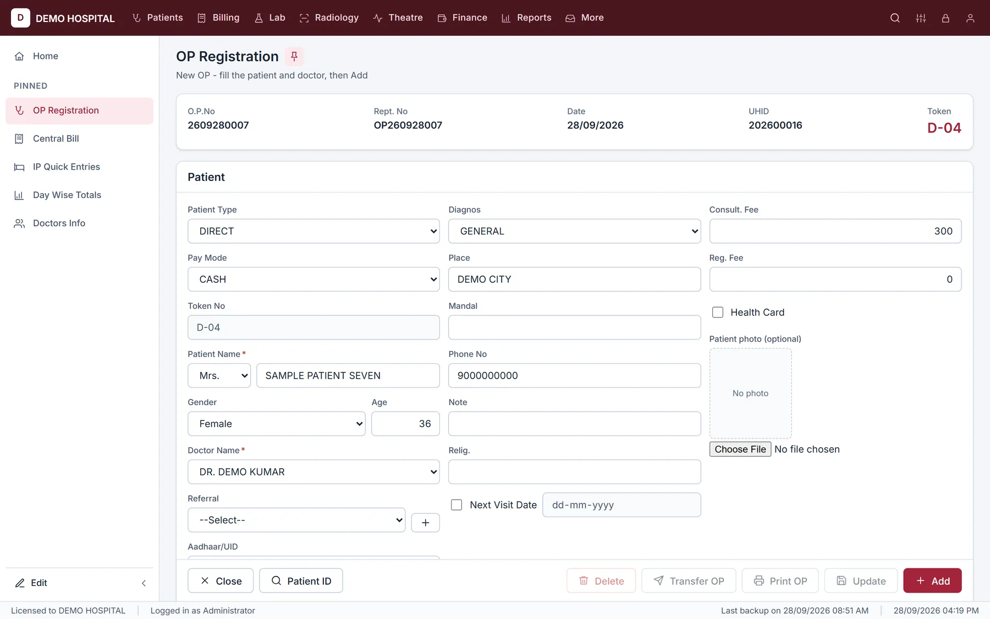Open the Billing menu
Viewport: 990px width, 619px height.
[219, 18]
